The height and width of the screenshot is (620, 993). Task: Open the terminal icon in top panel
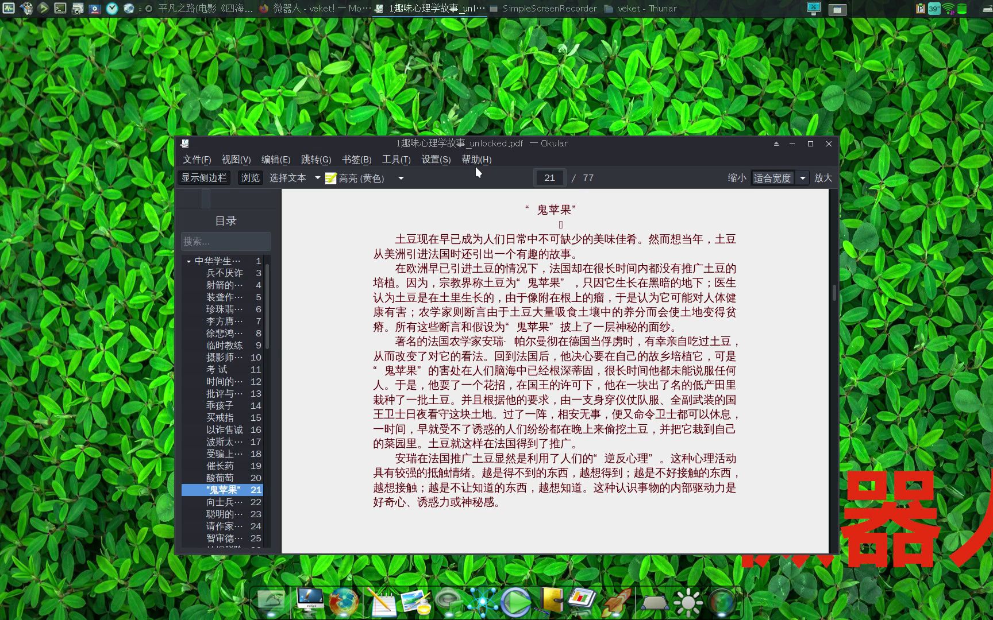(x=60, y=8)
